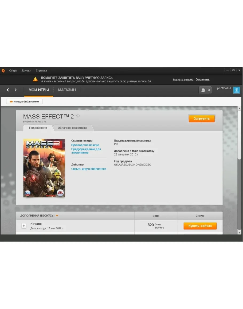Switch to the Магазин tab
Screen dimensions: 243x309
tap(67, 90)
